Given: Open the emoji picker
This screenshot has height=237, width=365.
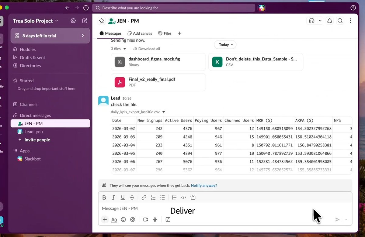Looking at the screenshot, I should tap(123, 219).
